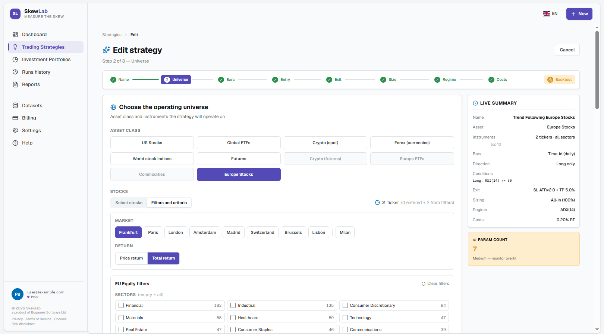604x334 pixels.
Task: Select Futures asset class
Action: [239, 159]
